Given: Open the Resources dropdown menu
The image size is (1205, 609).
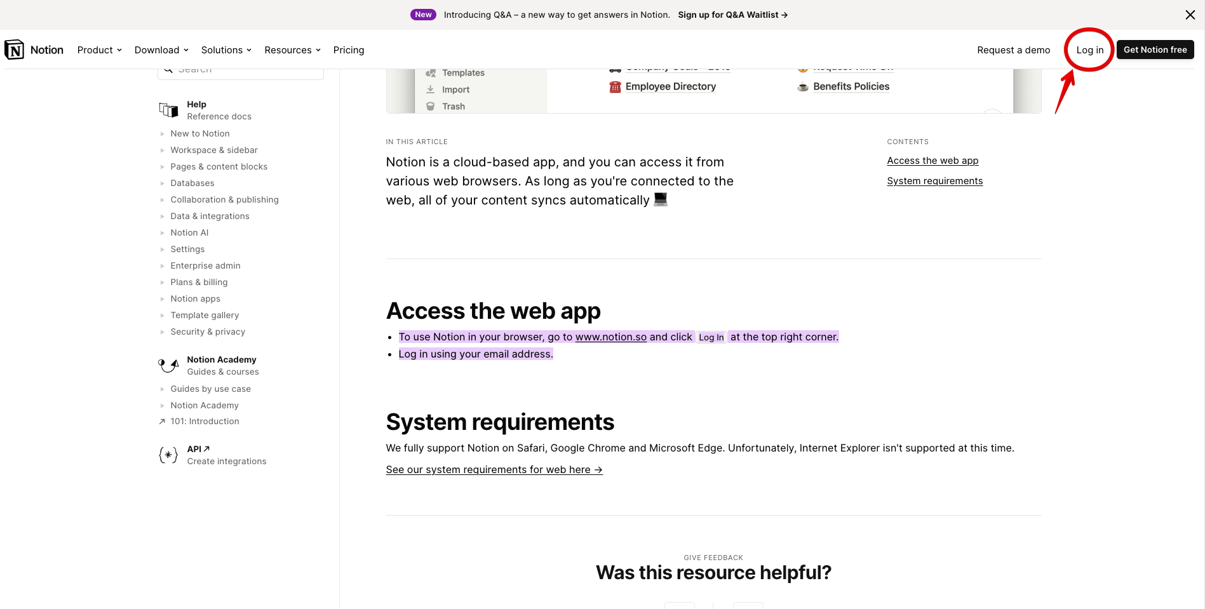Looking at the screenshot, I should tap(292, 50).
